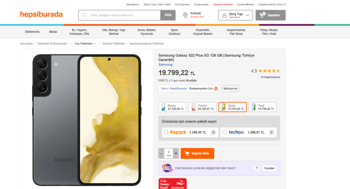This screenshot has width=350, height=189.
Task: Open the Süpermarket, Pet Shop menu
Action: pos(236,32)
